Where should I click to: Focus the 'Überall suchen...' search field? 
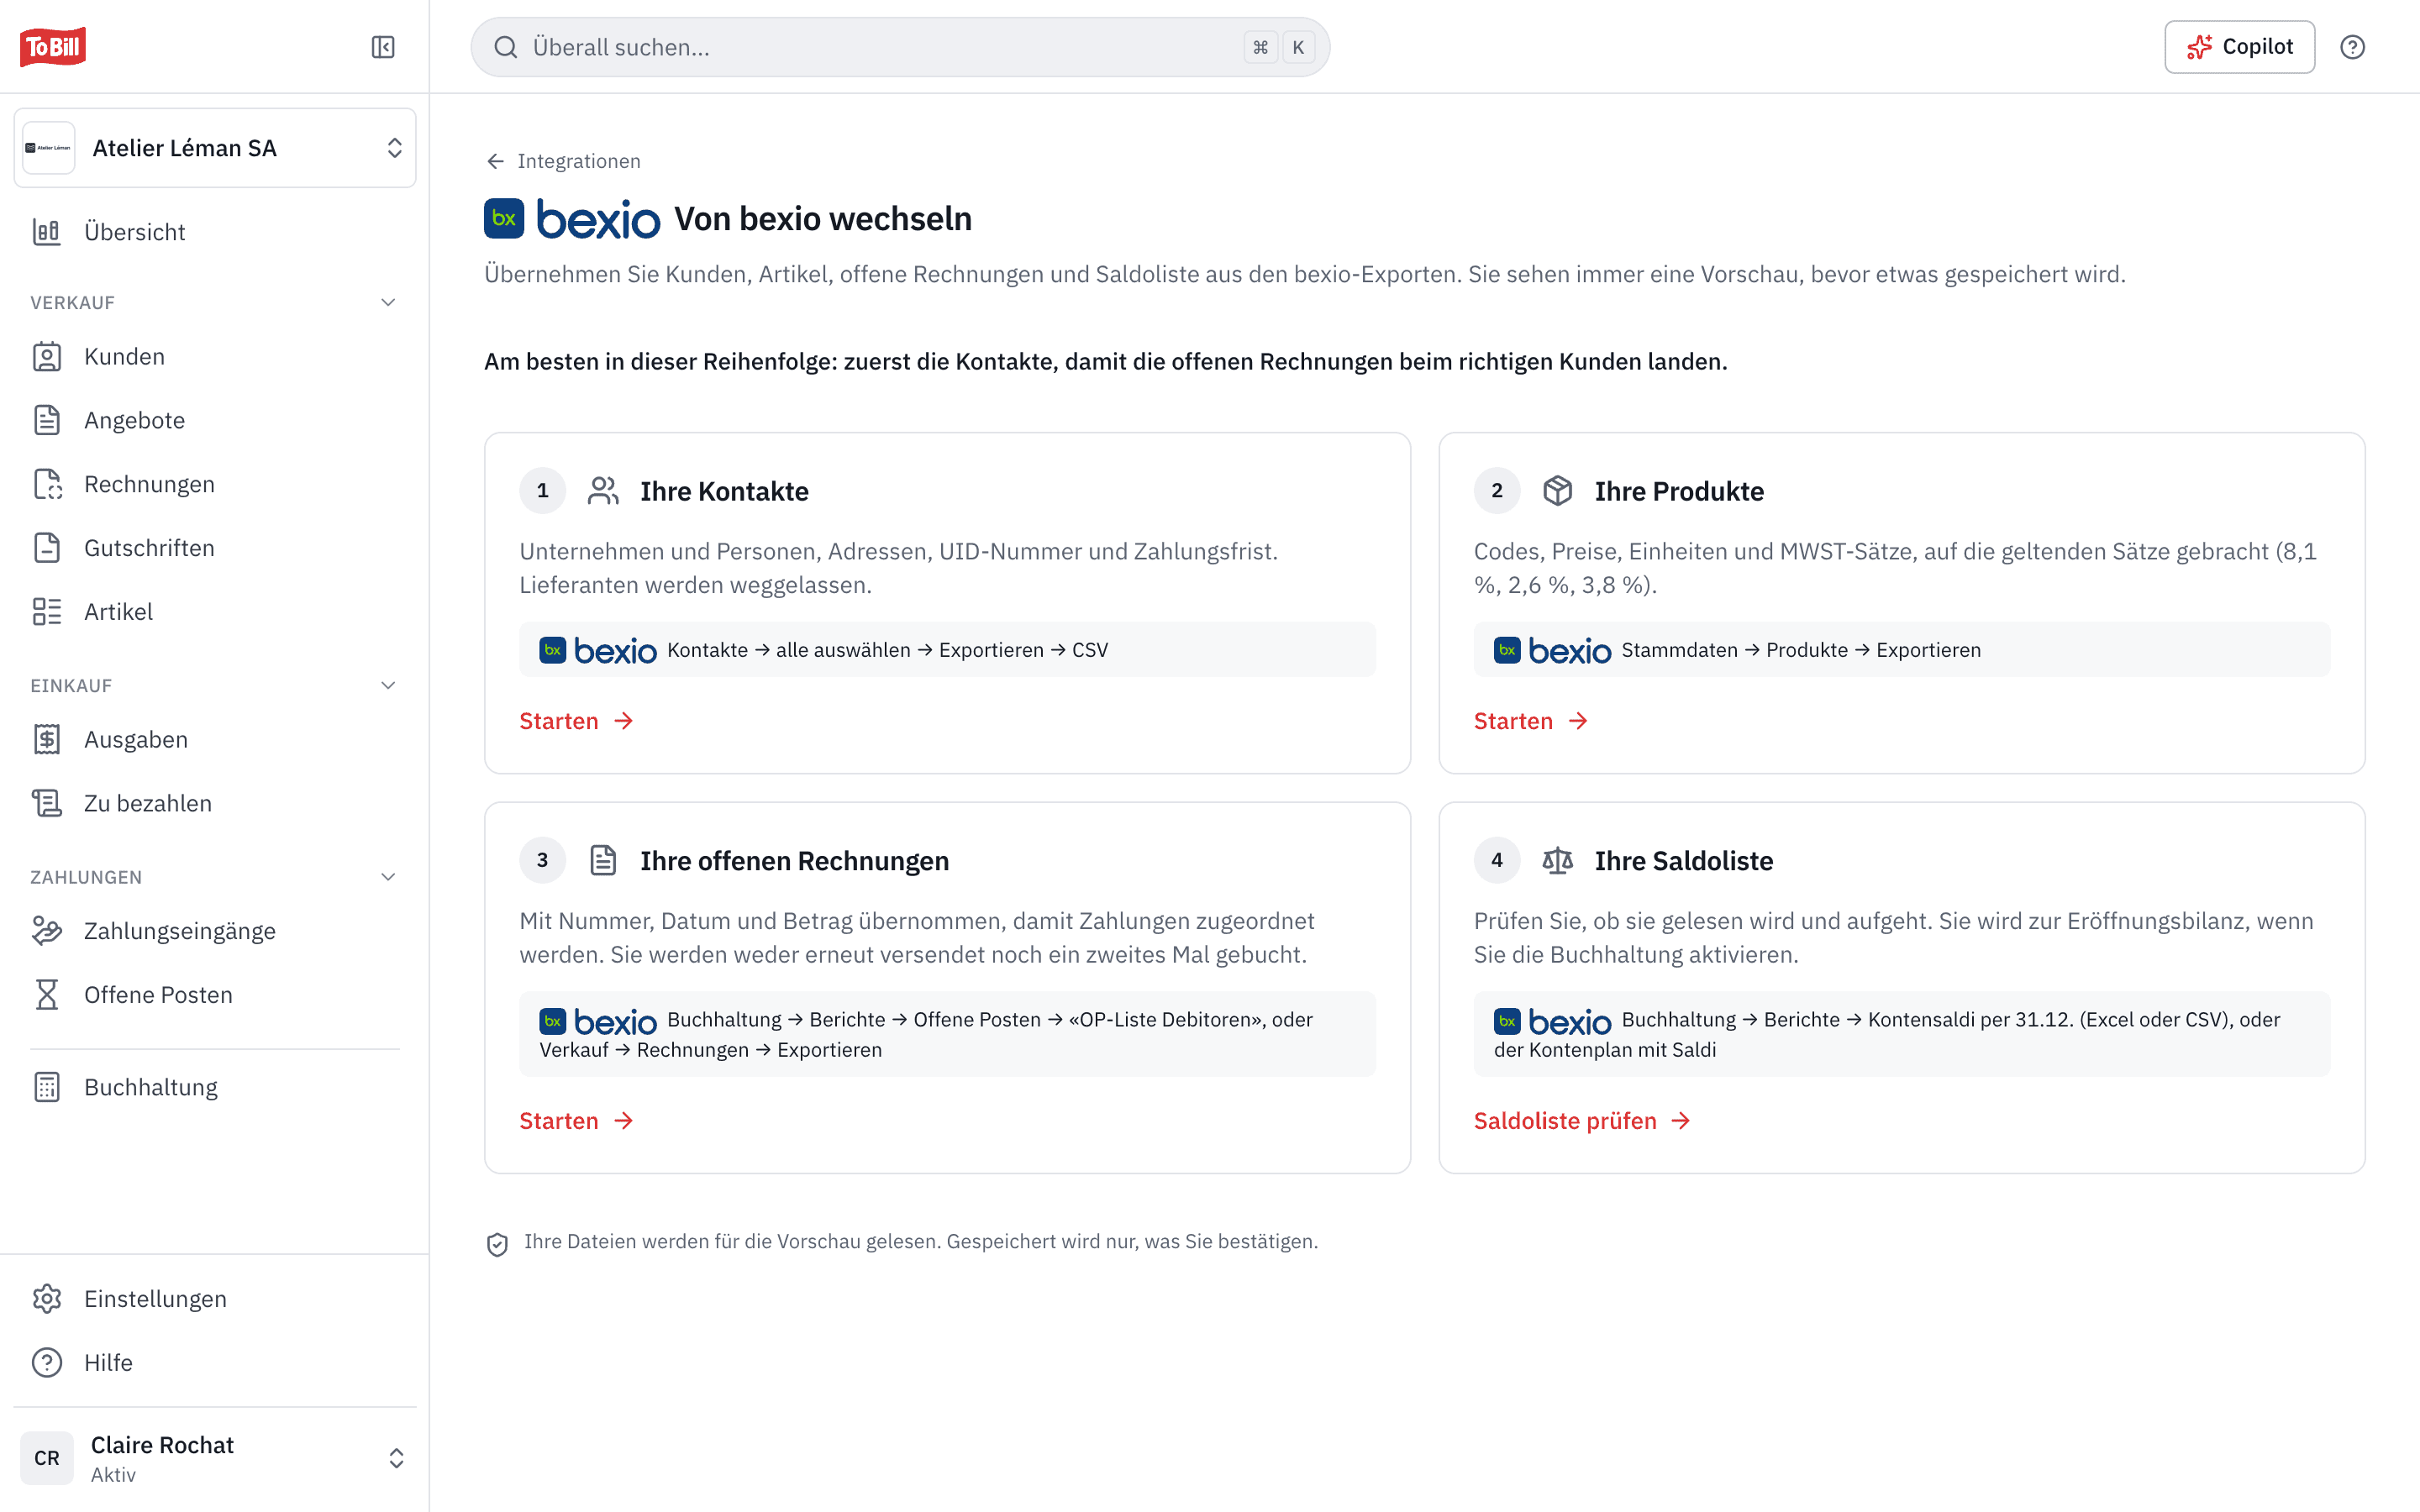(900, 47)
